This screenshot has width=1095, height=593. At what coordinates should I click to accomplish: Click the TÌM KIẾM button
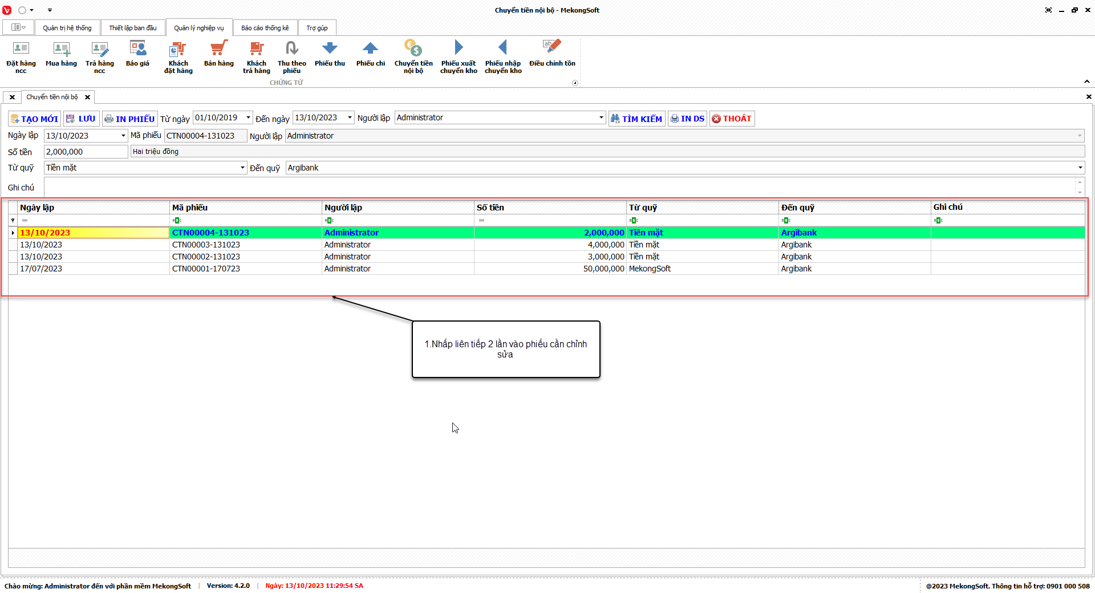(636, 119)
